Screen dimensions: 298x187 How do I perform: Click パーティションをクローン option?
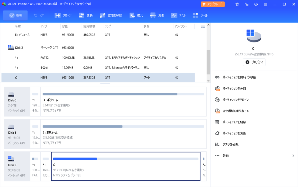236,100
